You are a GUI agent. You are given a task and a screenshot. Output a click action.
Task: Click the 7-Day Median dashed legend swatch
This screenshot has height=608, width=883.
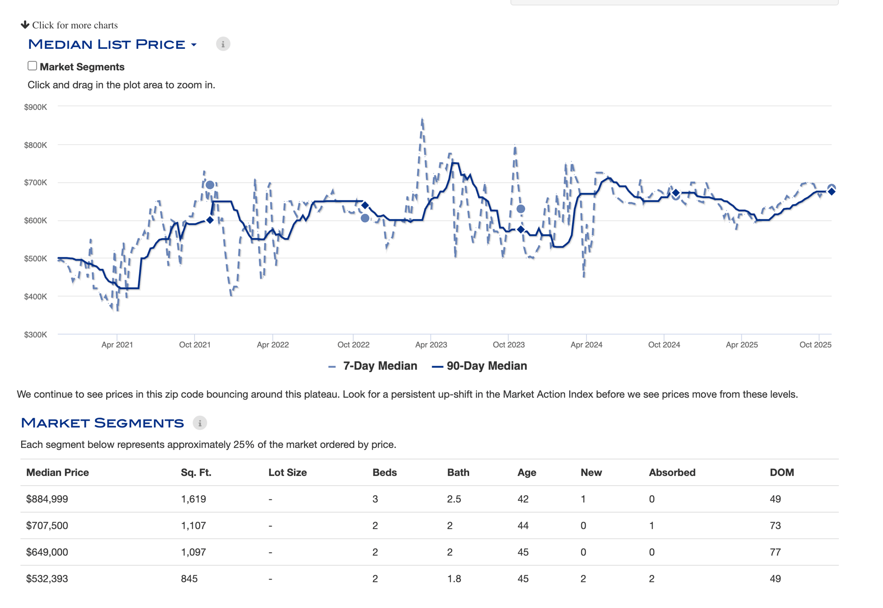pos(332,367)
